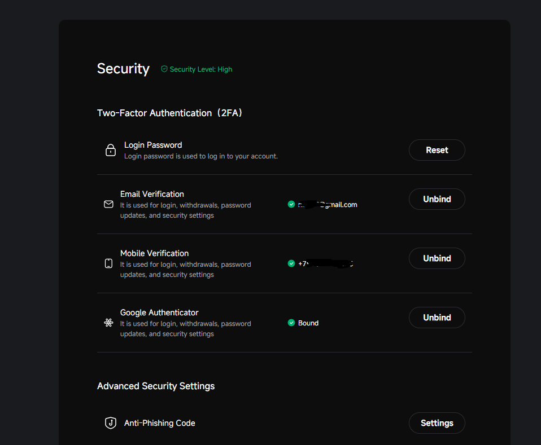Click the green check beside the email address
This screenshot has height=445, width=541.
[291, 204]
